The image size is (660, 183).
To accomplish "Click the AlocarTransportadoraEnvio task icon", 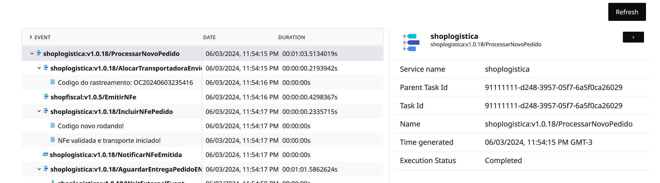I will click(x=45, y=68).
